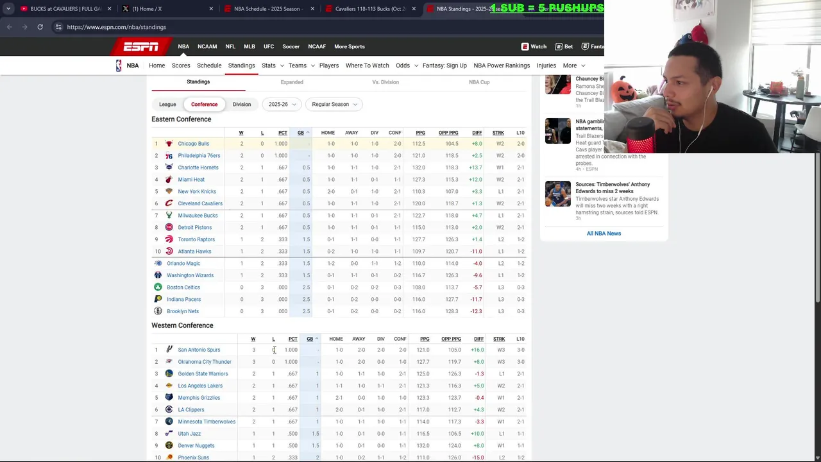Select the Division standings view
This screenshot has height=462, width=821.
pyautogui.click(x=242, y=104)
